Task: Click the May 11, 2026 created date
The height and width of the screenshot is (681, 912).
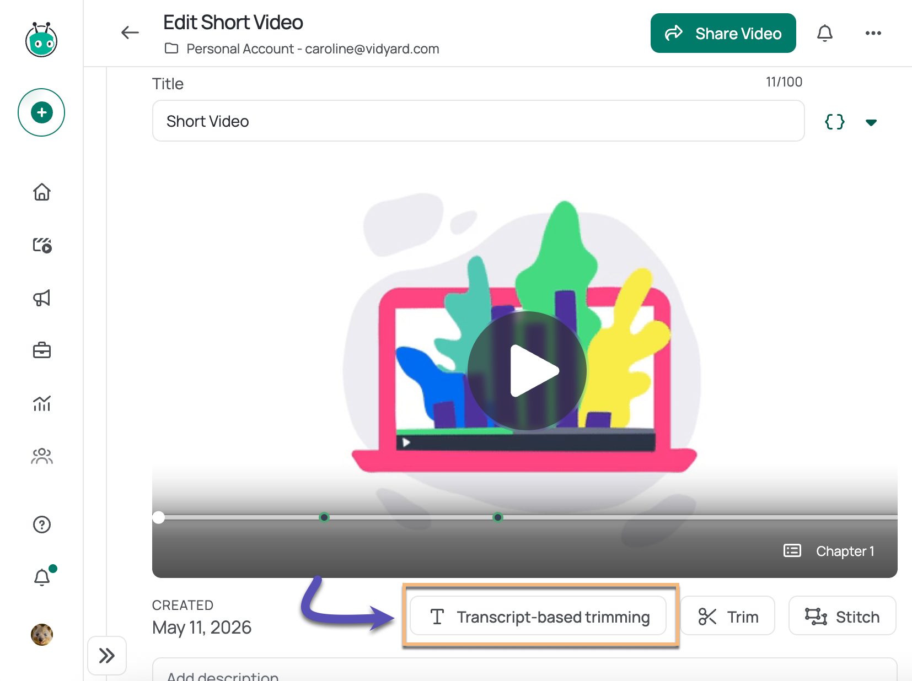Action: click(202, 627)
